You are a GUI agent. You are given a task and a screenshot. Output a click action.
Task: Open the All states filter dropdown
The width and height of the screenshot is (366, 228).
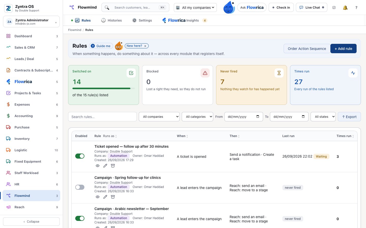coord(323,117)
